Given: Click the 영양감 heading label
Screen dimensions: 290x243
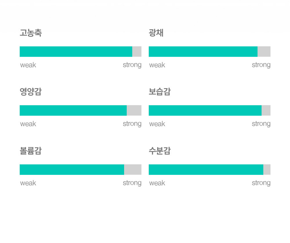Looking at the screenshot, I should 31,92.
